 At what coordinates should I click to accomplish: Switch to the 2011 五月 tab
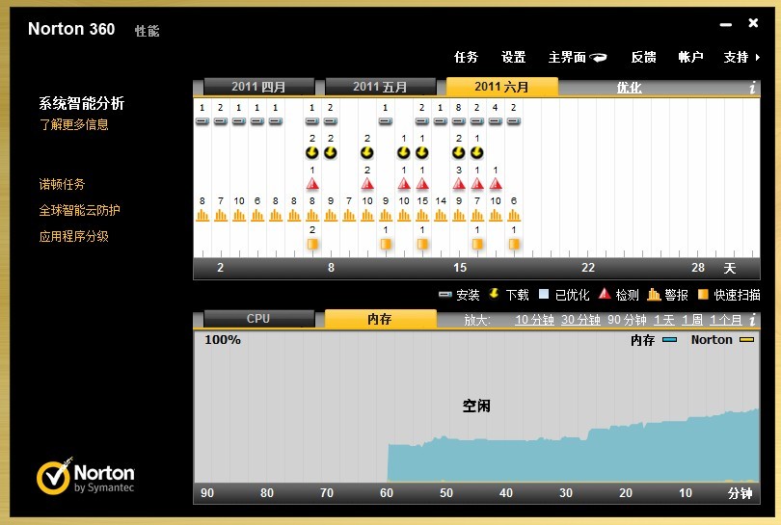tap(380, 87)
